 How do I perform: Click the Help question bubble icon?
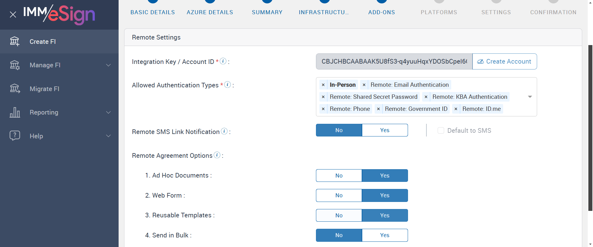(15, 136)
